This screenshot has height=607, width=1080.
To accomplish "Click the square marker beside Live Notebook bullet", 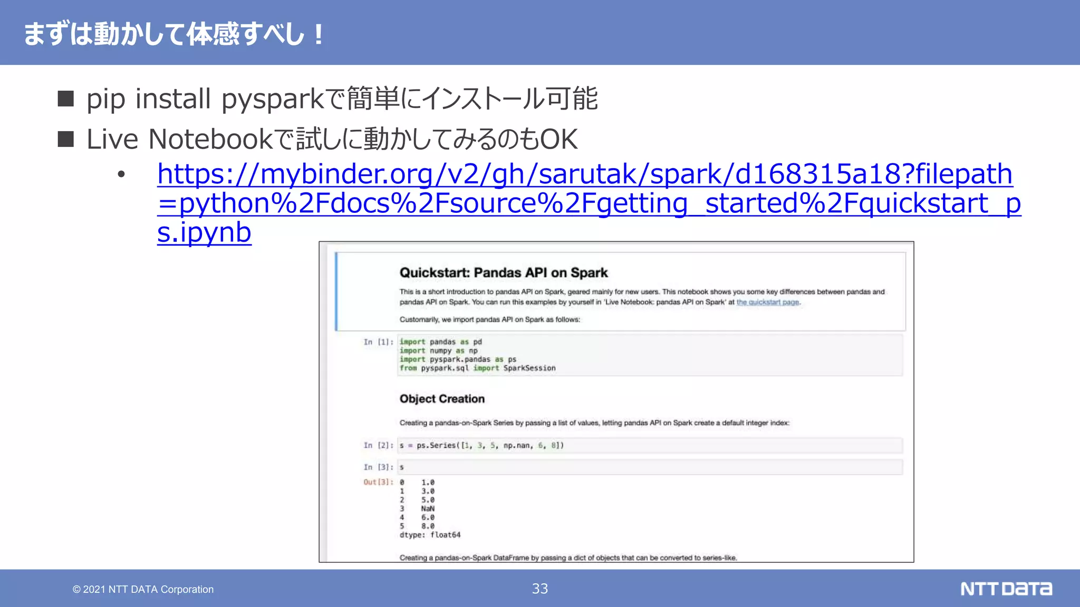I will pos(66,139).
